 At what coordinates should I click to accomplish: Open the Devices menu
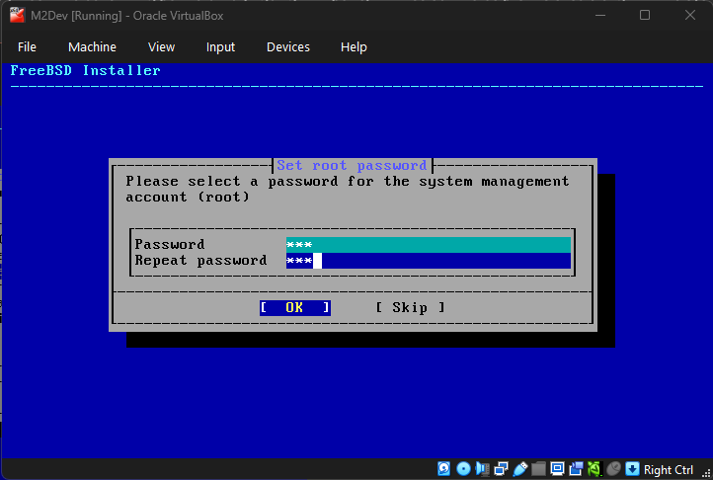(287, 46)
